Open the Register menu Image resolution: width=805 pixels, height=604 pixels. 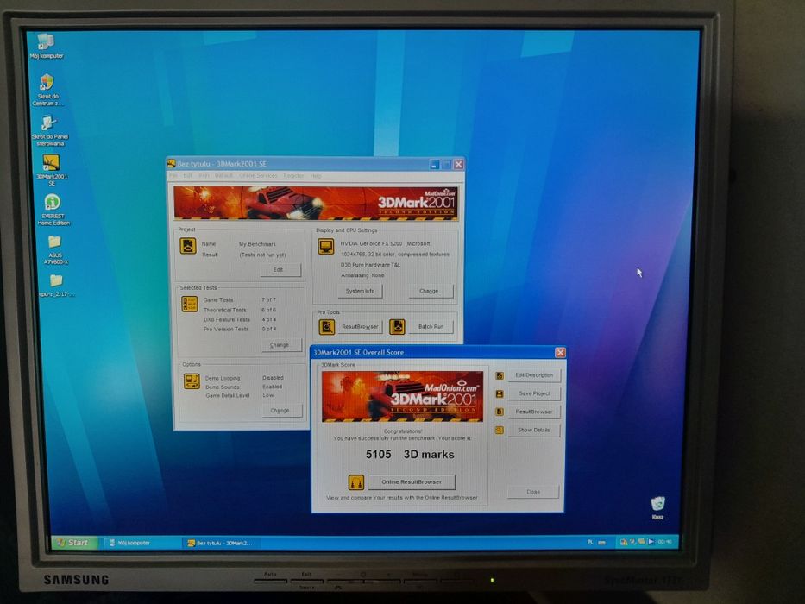click(293, 176)
